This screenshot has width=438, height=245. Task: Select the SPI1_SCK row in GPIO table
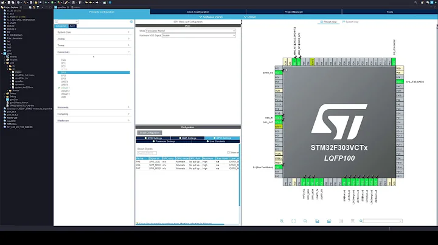(x=187, y=162)
